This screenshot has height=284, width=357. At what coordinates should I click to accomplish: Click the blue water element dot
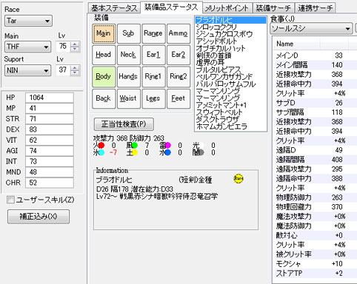click(168, 152)
